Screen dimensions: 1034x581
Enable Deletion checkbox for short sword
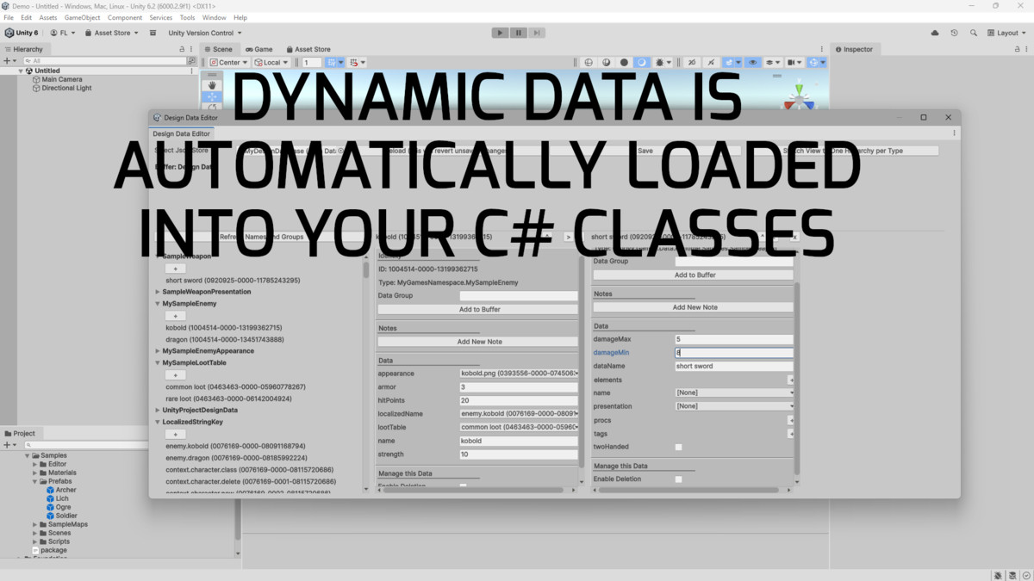678,479
